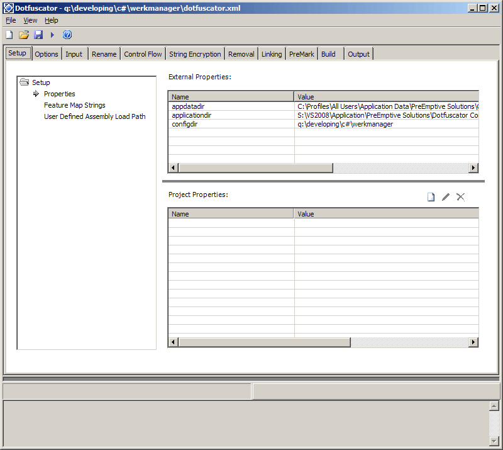Select Properties in the Setup tree

(x=59, y=94)
